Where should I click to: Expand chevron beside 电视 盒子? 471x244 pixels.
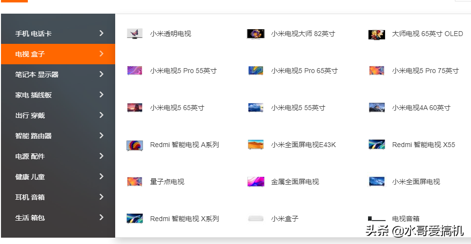click(102, 54)
